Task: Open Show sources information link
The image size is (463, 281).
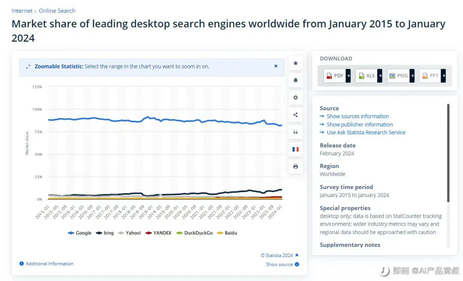Action: point(358,116)
